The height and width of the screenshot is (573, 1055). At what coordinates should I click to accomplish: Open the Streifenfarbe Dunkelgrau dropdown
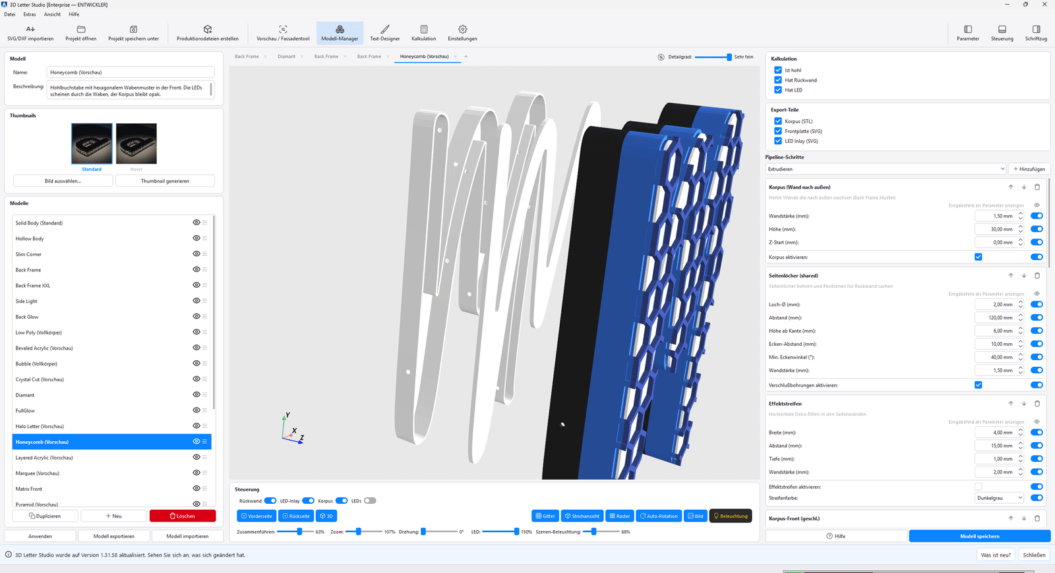tap(1000, 498)
